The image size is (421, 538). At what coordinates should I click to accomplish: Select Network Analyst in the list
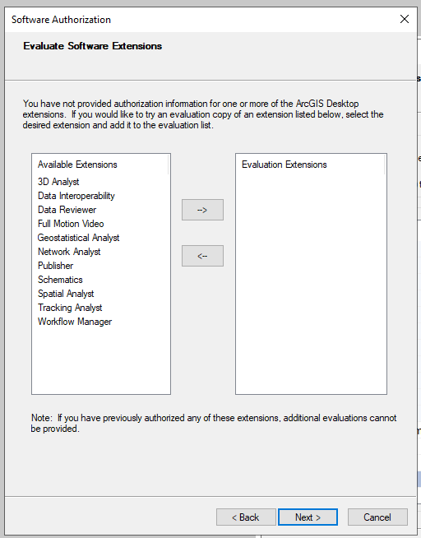click(x=69, y=252)
